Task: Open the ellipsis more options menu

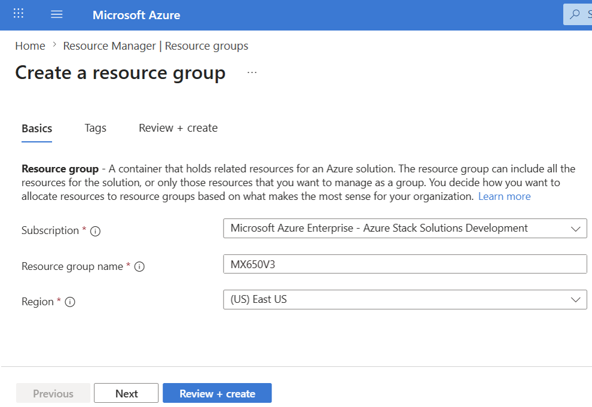Action: (x=252, y=72)
